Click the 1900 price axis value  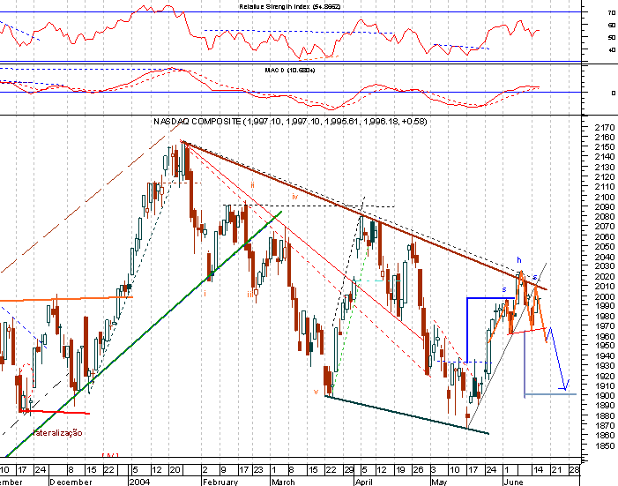click(x=604, y=396)
